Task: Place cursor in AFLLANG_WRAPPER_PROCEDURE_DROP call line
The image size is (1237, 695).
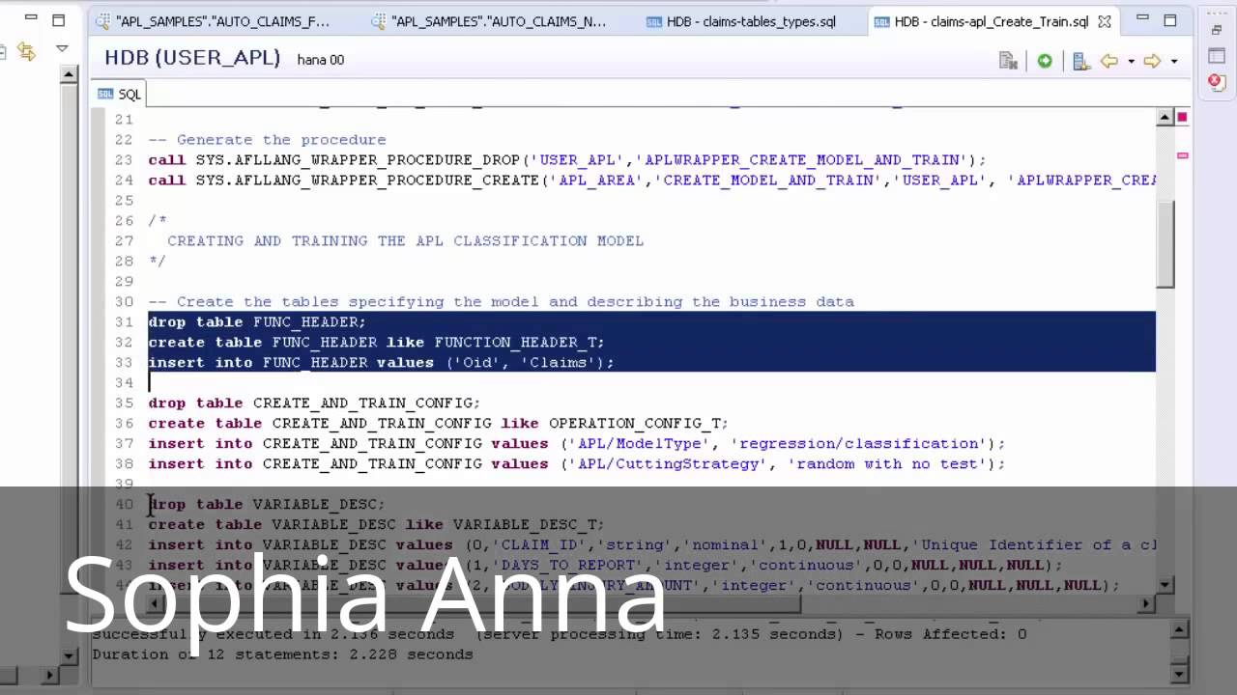Action: [x=567, y=160]
